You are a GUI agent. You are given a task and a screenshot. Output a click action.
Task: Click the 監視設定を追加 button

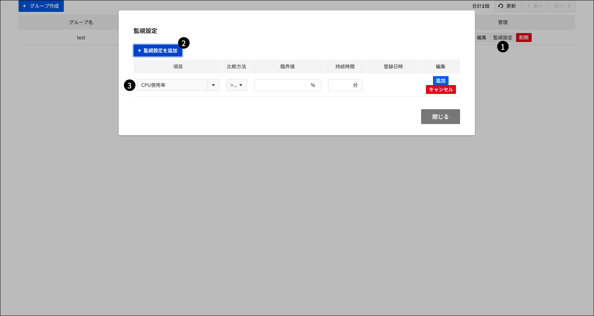pyautogui.click(x=158, y=51)
